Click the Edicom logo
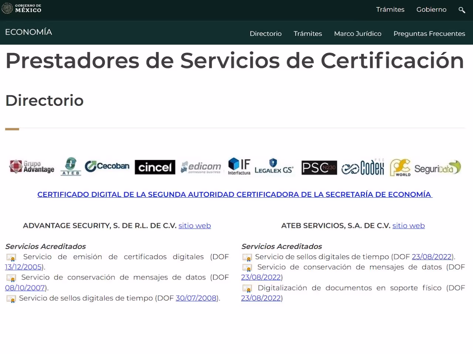 (x=201, y=167)
